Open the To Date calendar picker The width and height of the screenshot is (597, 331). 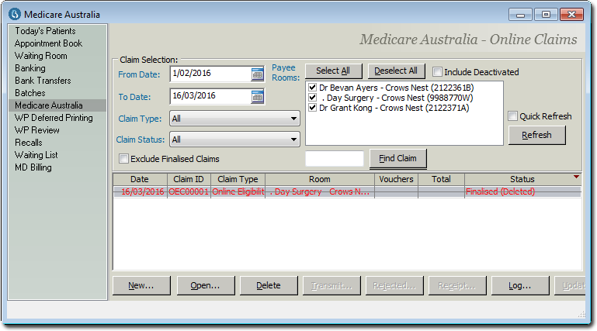coord(258,96)
